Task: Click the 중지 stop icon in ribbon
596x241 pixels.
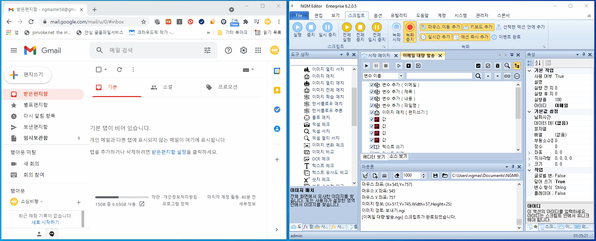Action: click(x=311, y=27)
